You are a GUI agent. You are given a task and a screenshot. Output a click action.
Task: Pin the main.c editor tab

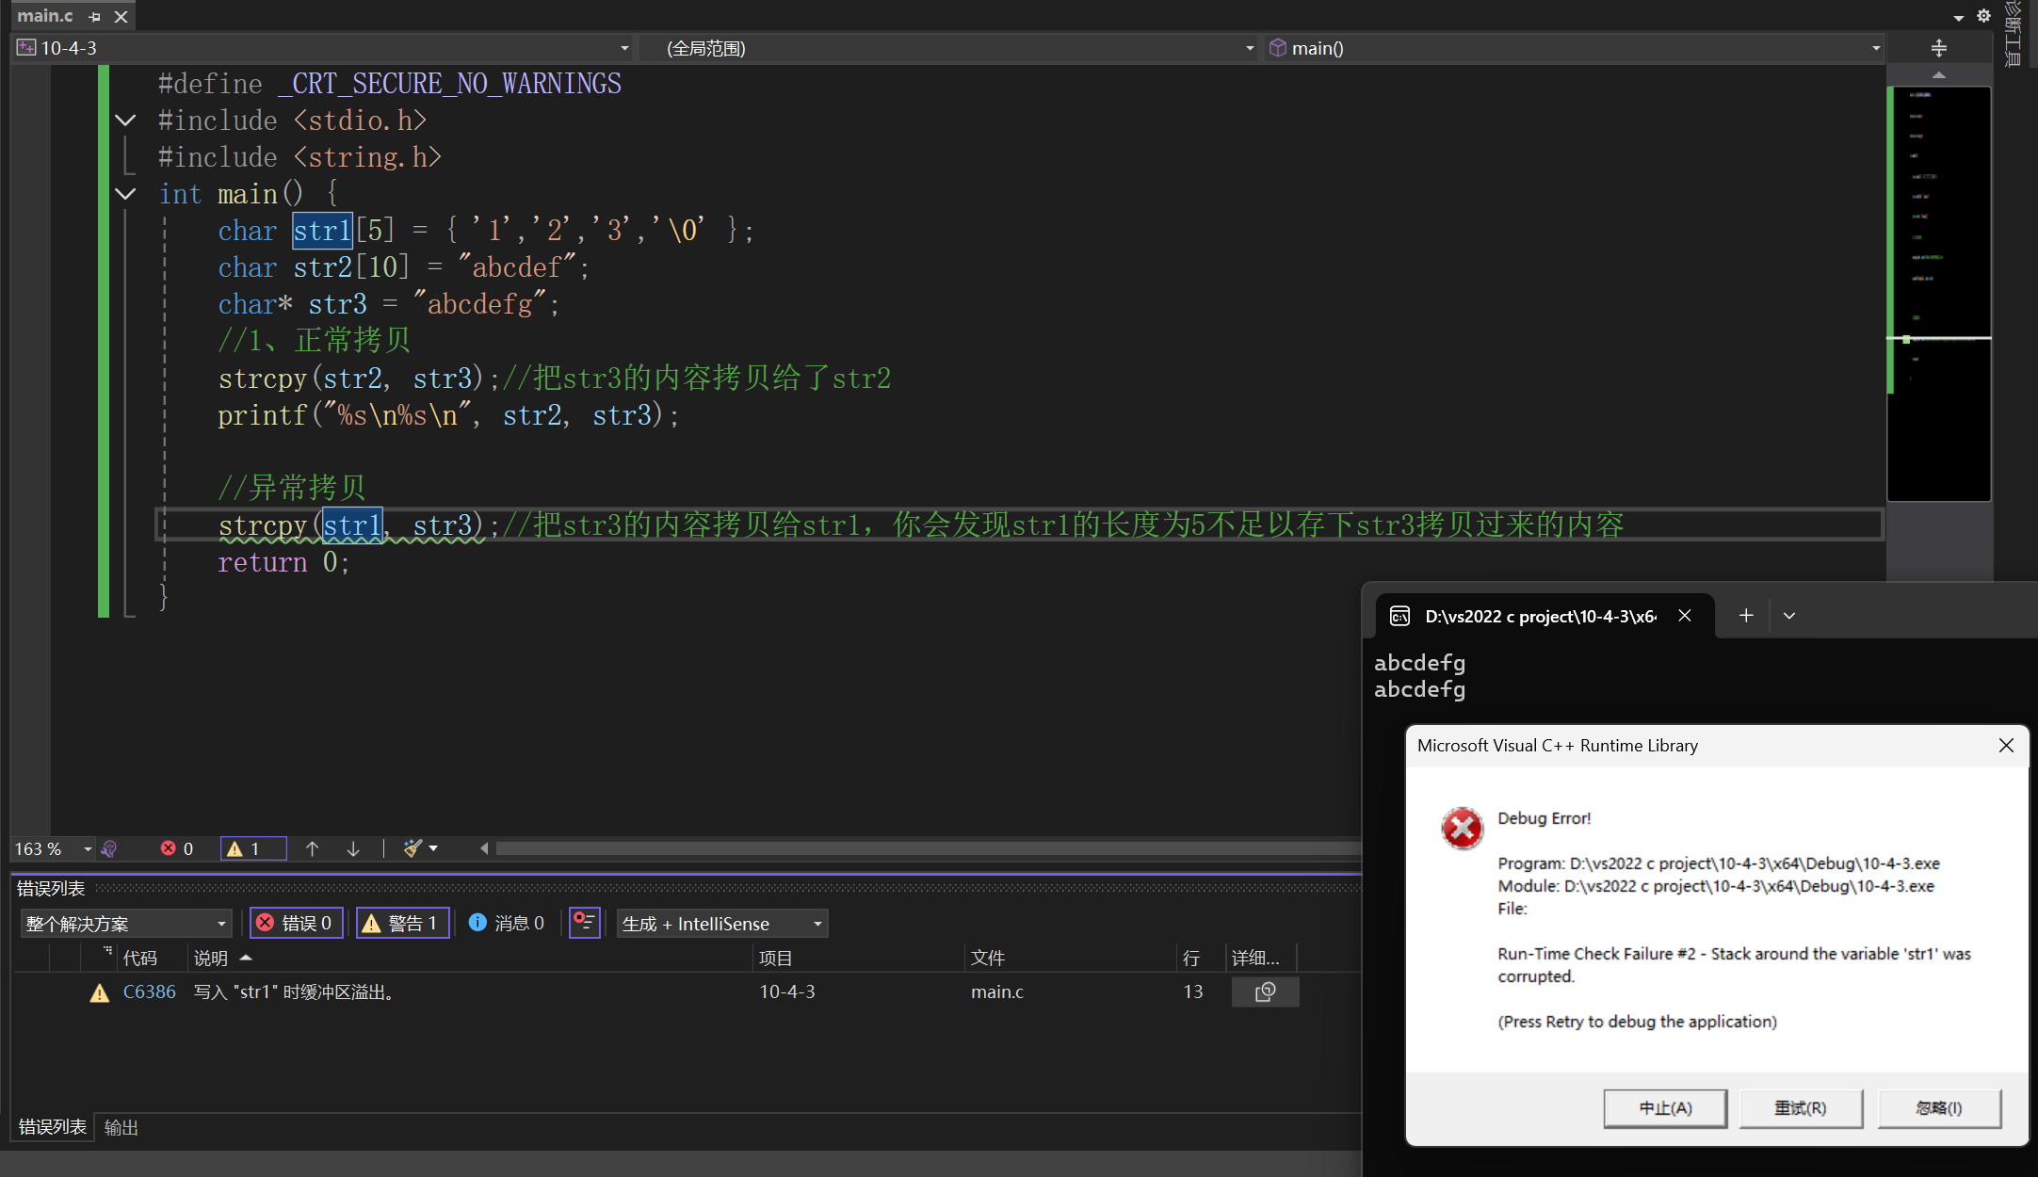(94, 17)
